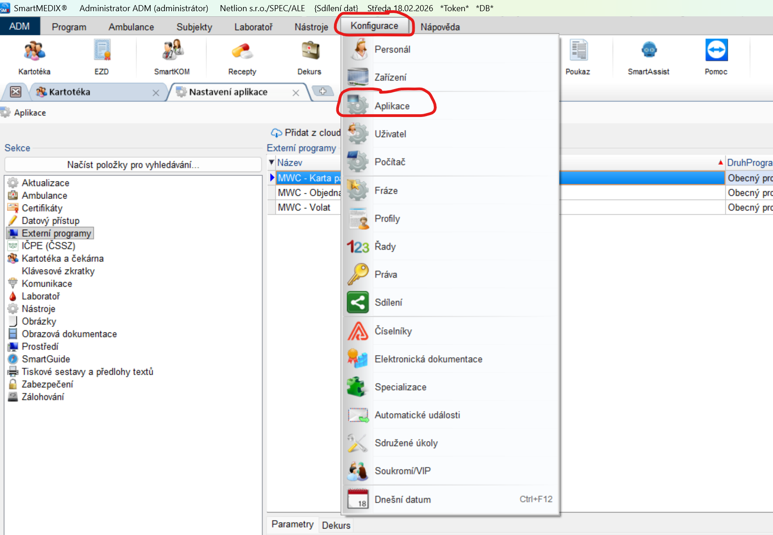Switch to the Dekurs bottom tab
Screen dimensions: 773x535
tap(336, 525)
